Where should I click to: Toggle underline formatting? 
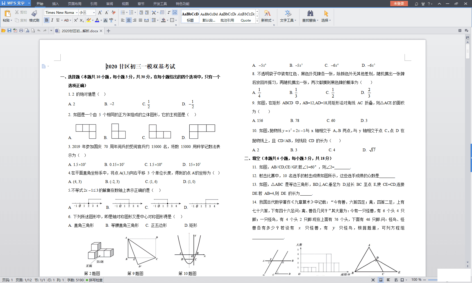58,20
